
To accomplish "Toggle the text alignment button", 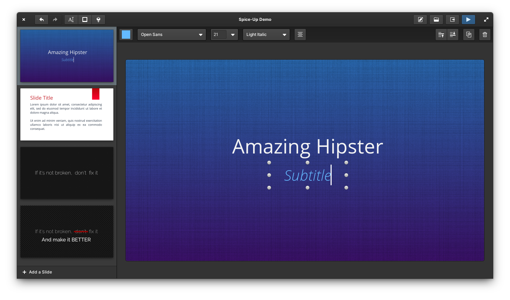I will click(x=300, y=35).
